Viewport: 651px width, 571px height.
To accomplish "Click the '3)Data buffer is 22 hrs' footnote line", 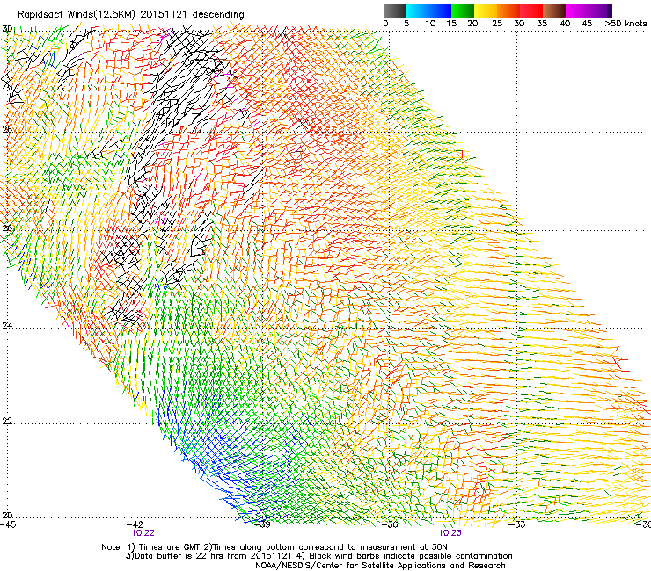I will click(318, 556).
